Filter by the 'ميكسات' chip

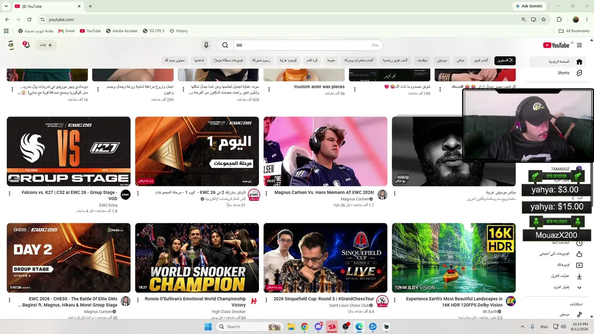(422, 60)
